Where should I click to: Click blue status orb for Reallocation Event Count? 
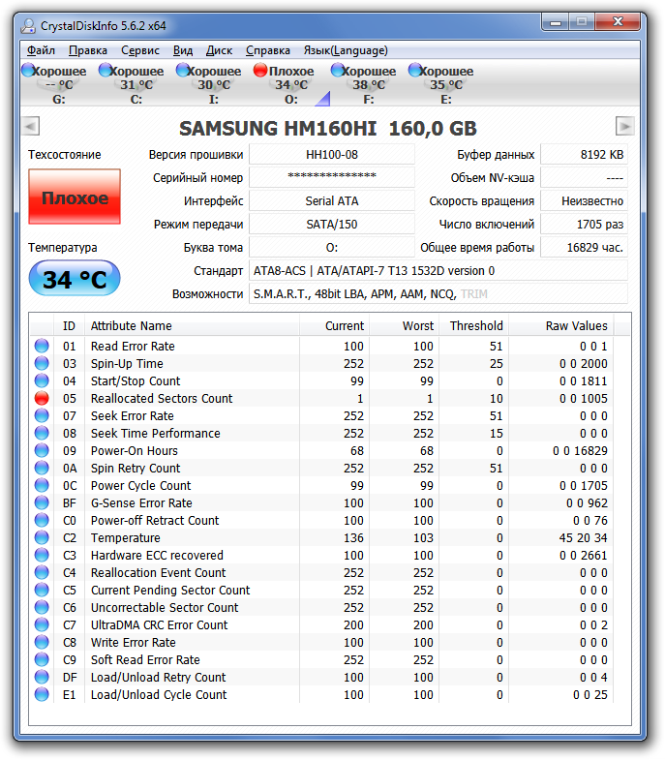click(x=42, y=572)
